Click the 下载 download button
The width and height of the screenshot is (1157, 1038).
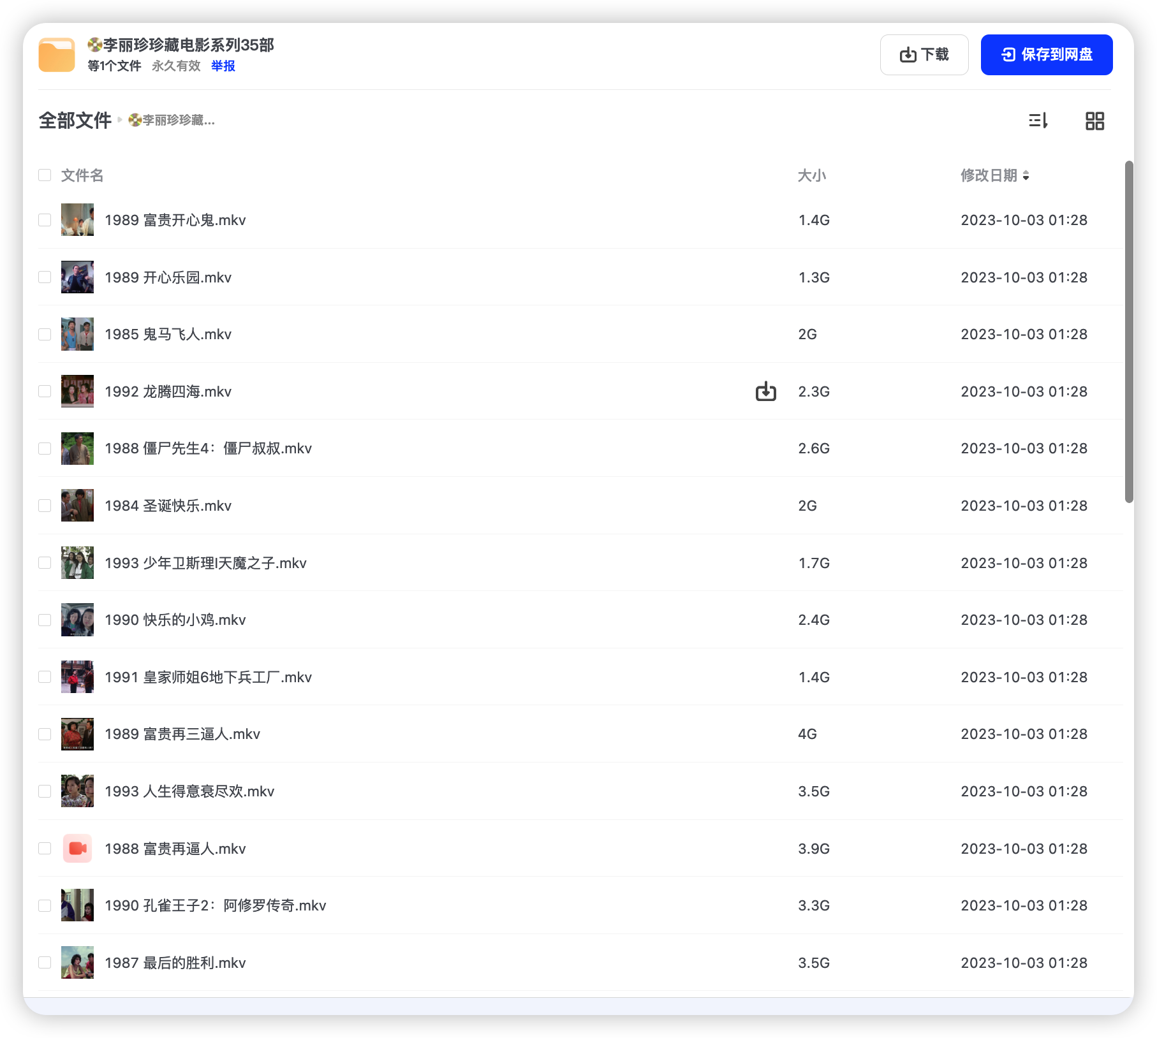[x=924, y=55]
